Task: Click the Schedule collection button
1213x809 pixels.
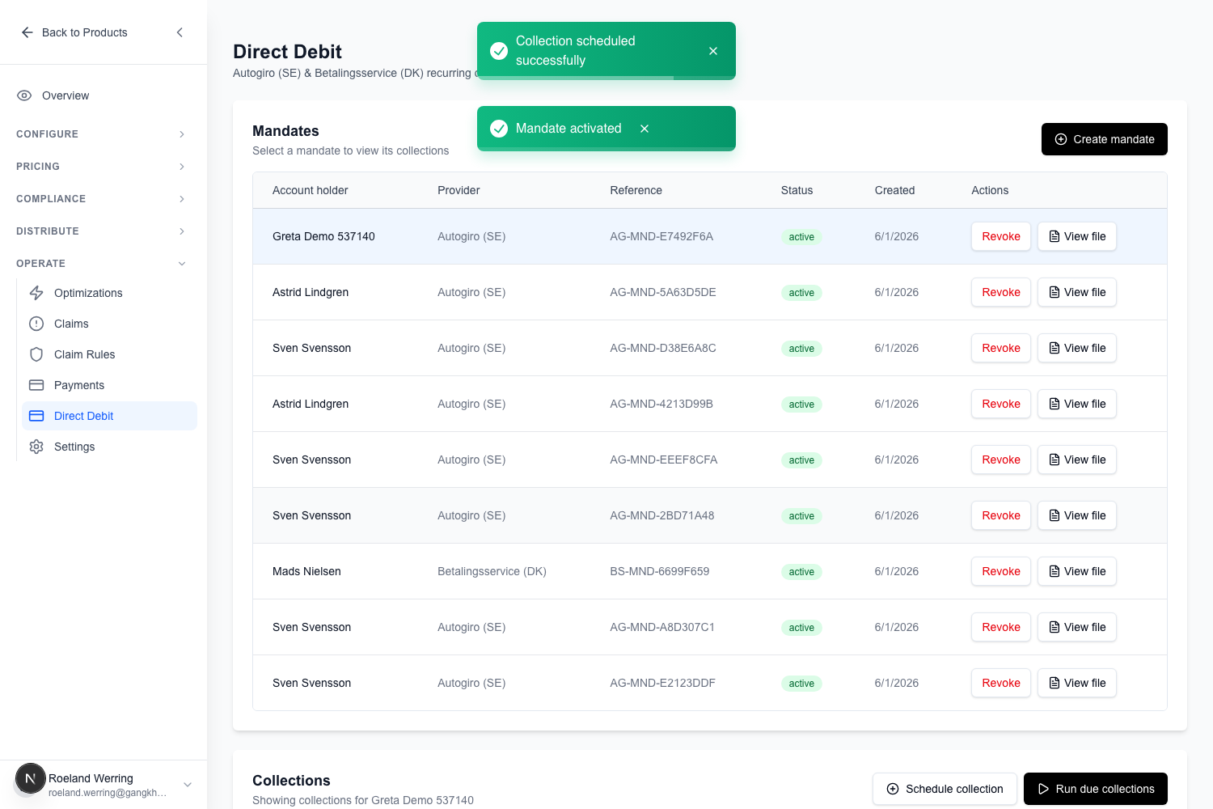Action: 945,789
